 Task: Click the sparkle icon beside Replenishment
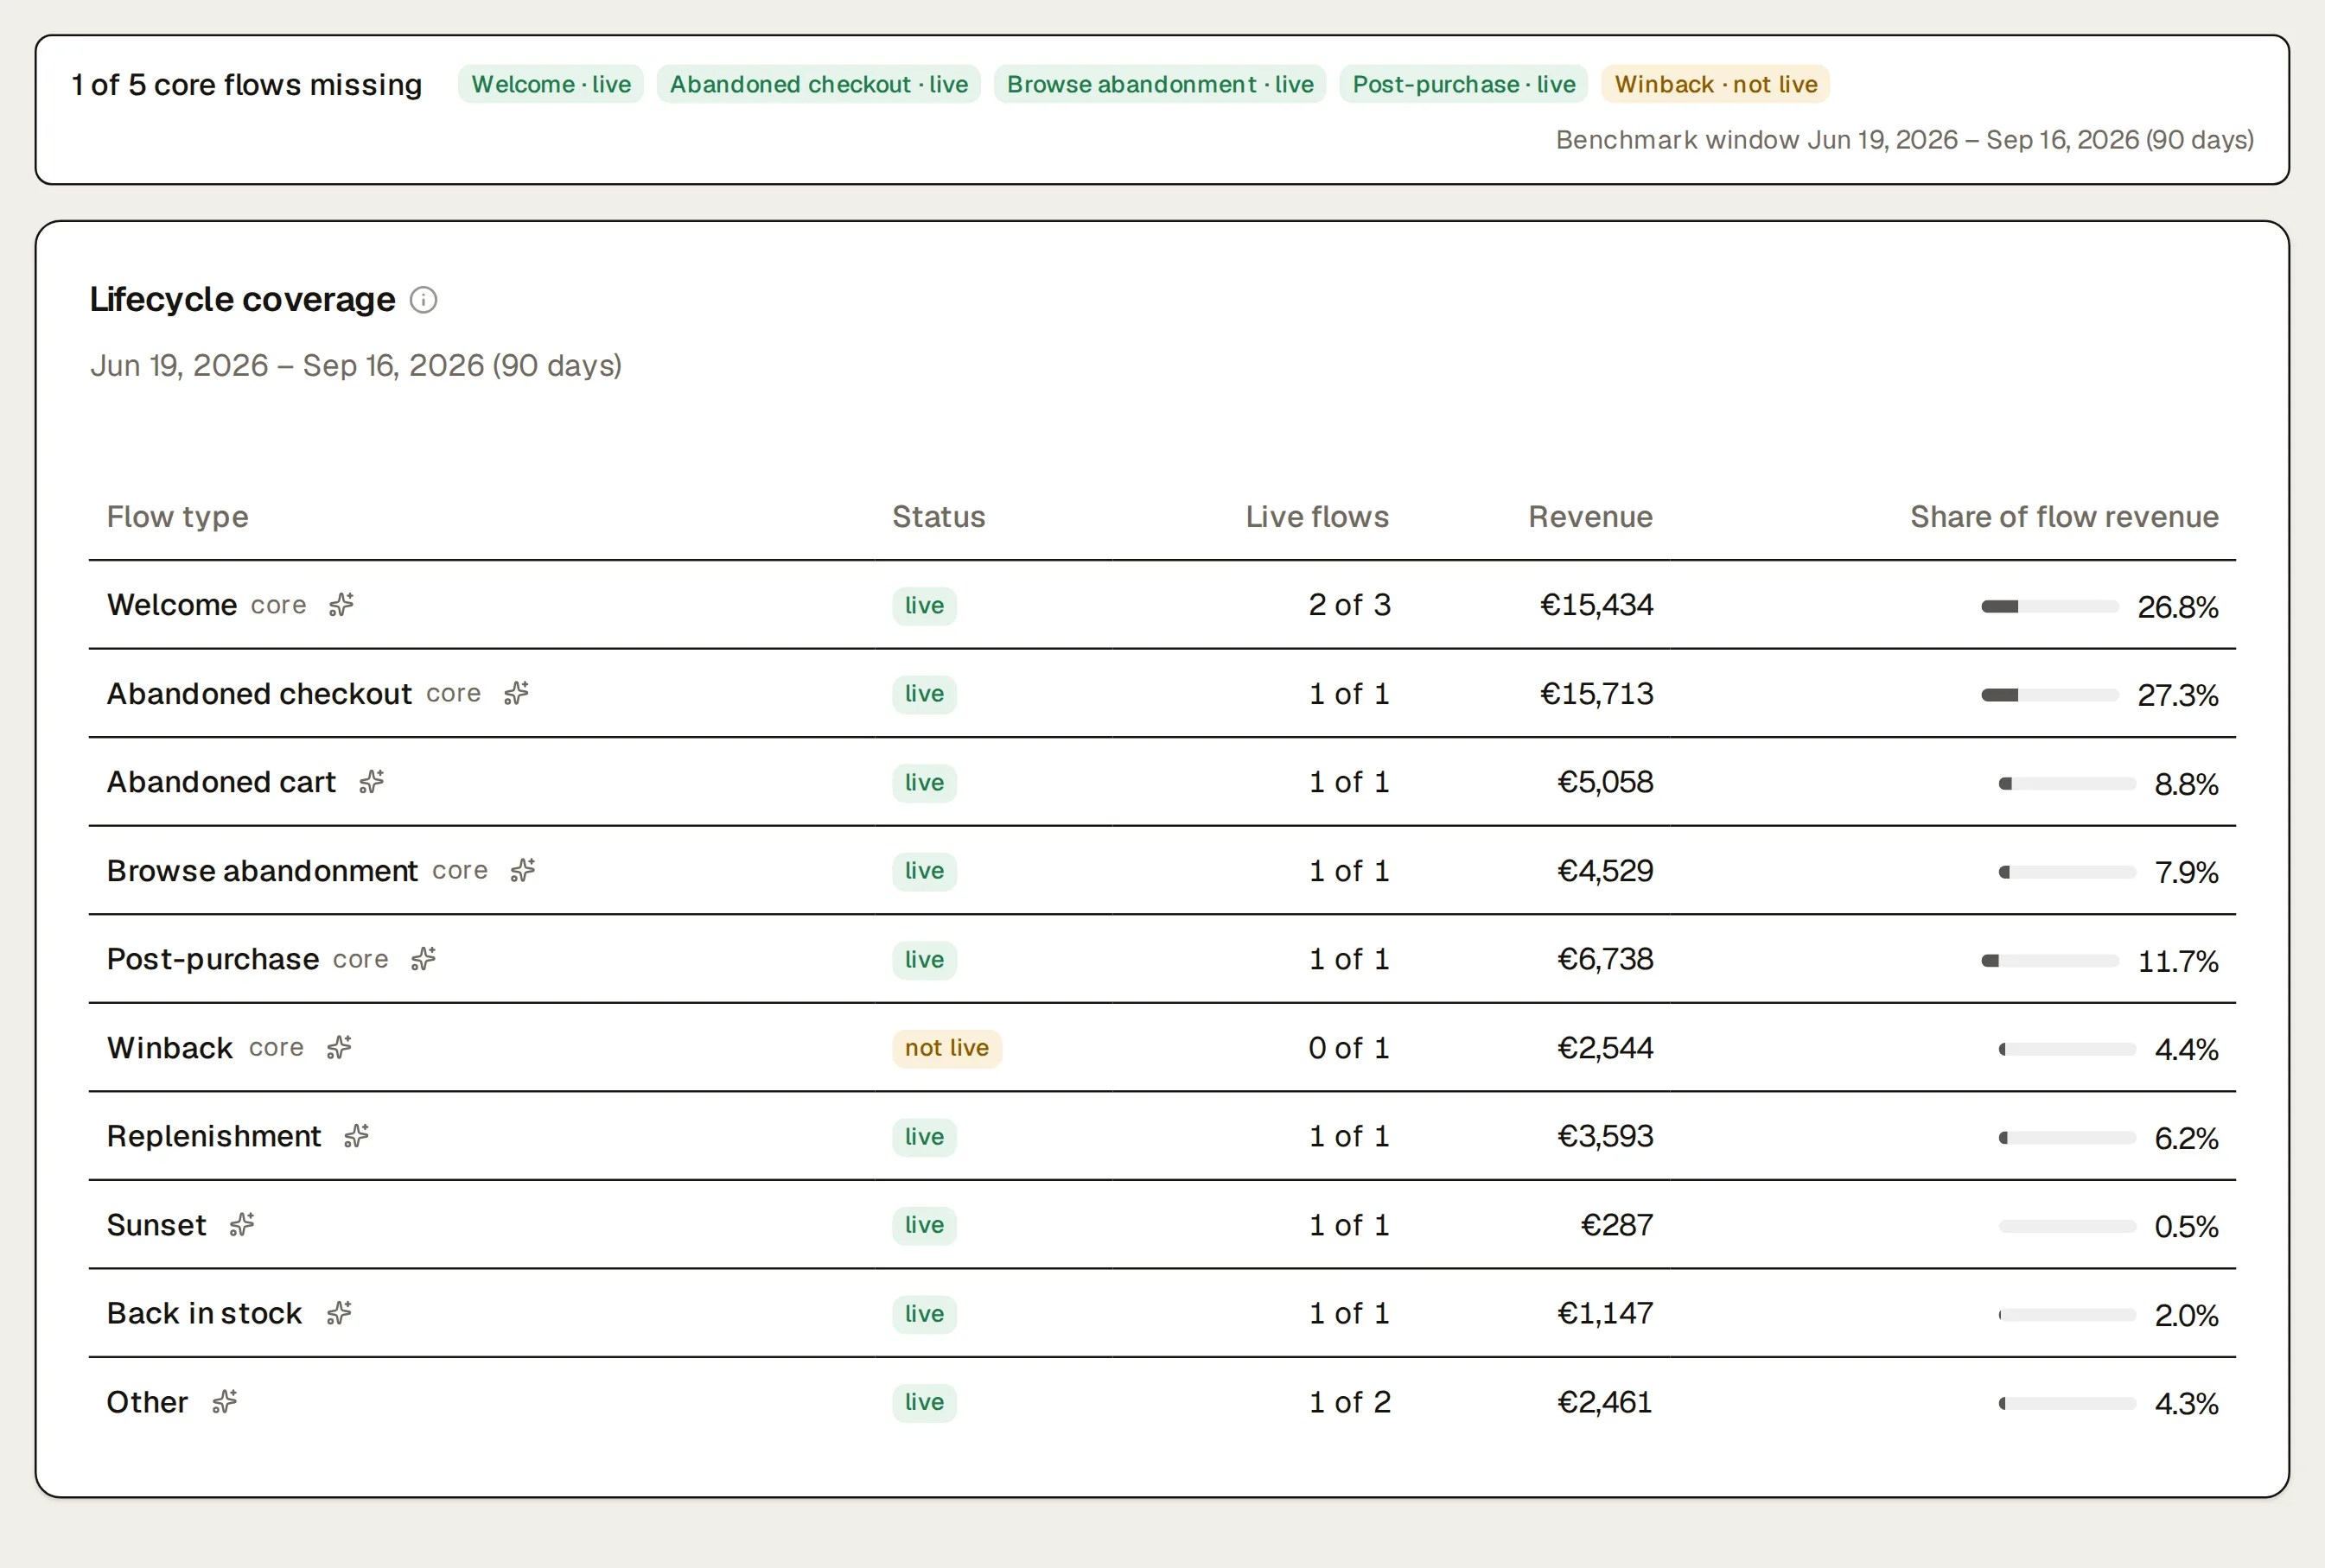[357, 1136]
